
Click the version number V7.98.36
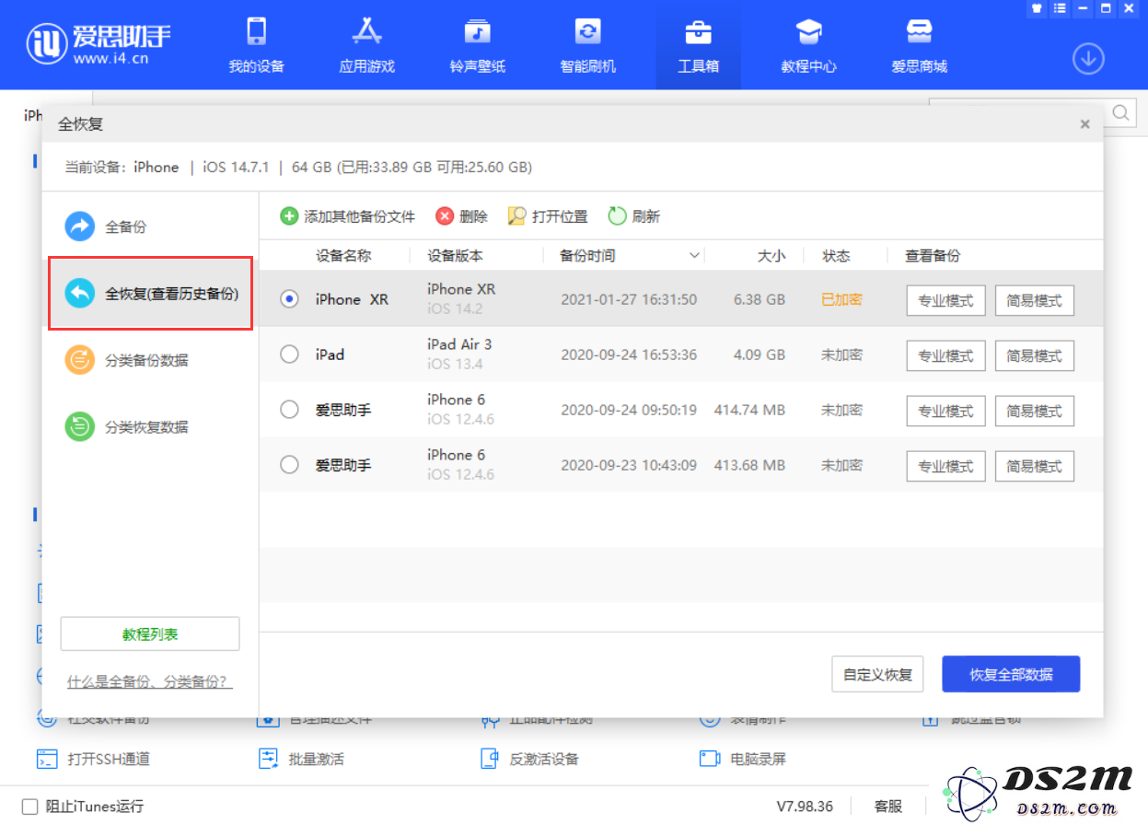point(805,807)
